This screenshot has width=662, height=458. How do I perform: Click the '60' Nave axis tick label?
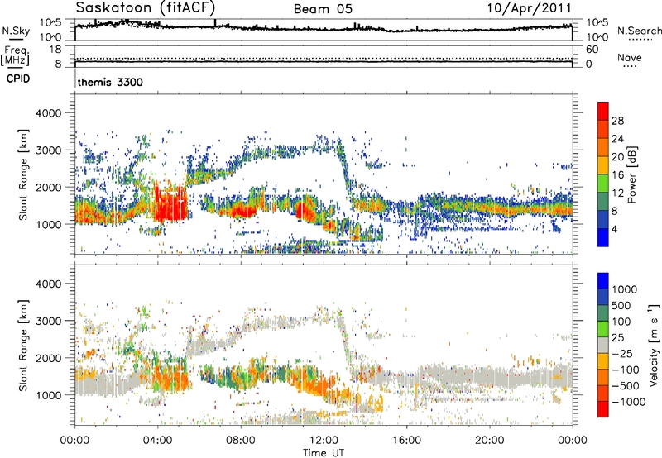point(592,50)
